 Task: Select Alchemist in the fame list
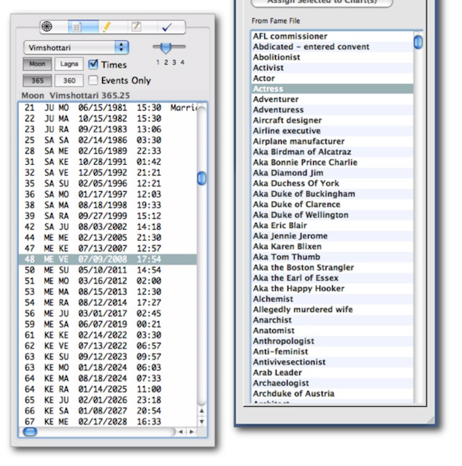pos(273,299)
